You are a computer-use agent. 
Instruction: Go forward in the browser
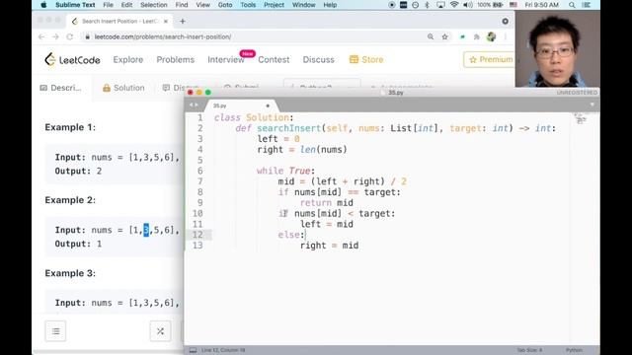55,36
